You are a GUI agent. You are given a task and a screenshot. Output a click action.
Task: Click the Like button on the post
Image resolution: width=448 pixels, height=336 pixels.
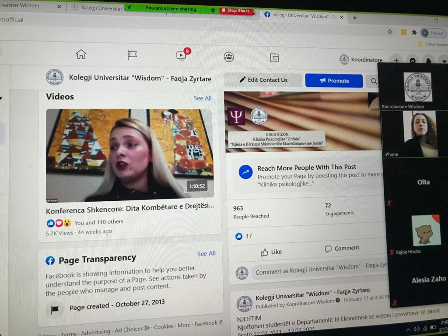point(271,252)
